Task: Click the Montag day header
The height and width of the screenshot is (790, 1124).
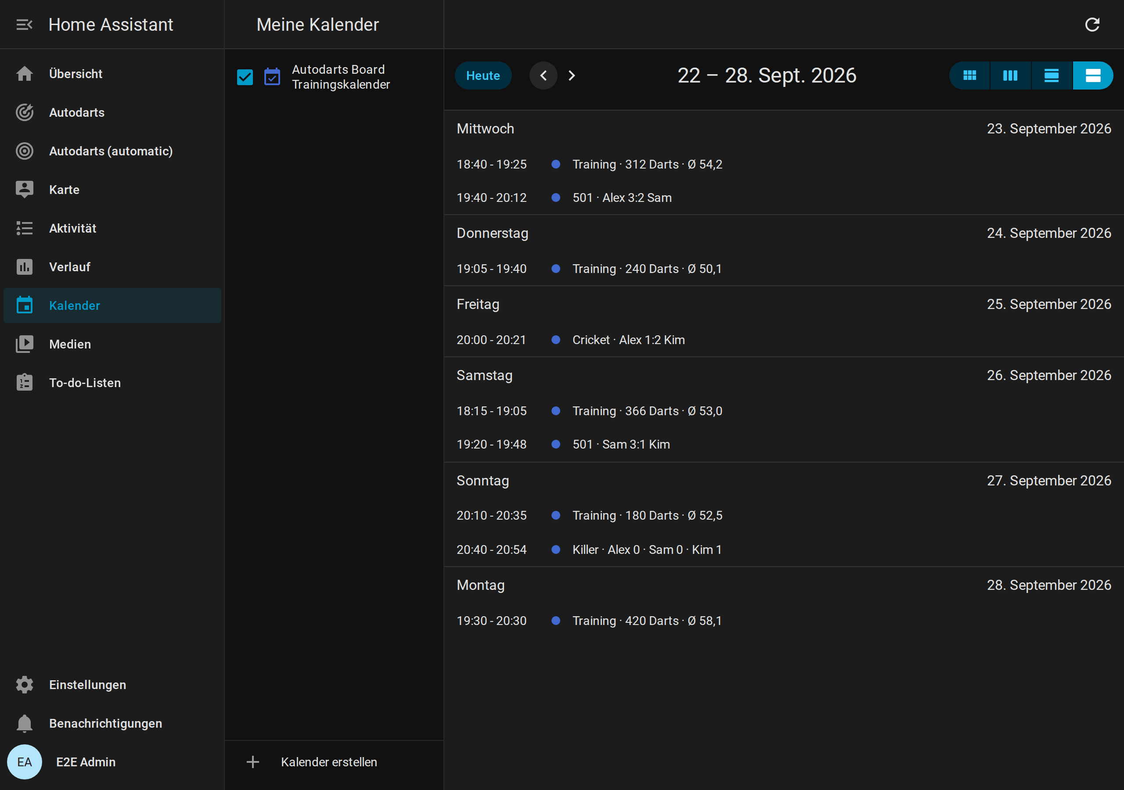Action: (x=480, y=585)
